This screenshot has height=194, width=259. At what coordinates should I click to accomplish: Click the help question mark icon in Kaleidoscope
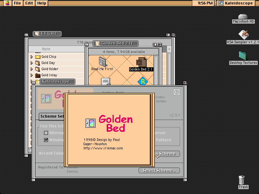[176, 92]
